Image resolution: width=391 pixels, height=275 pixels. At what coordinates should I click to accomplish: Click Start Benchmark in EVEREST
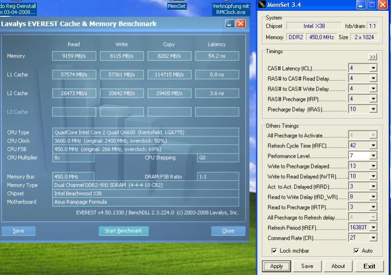[123, 231]
